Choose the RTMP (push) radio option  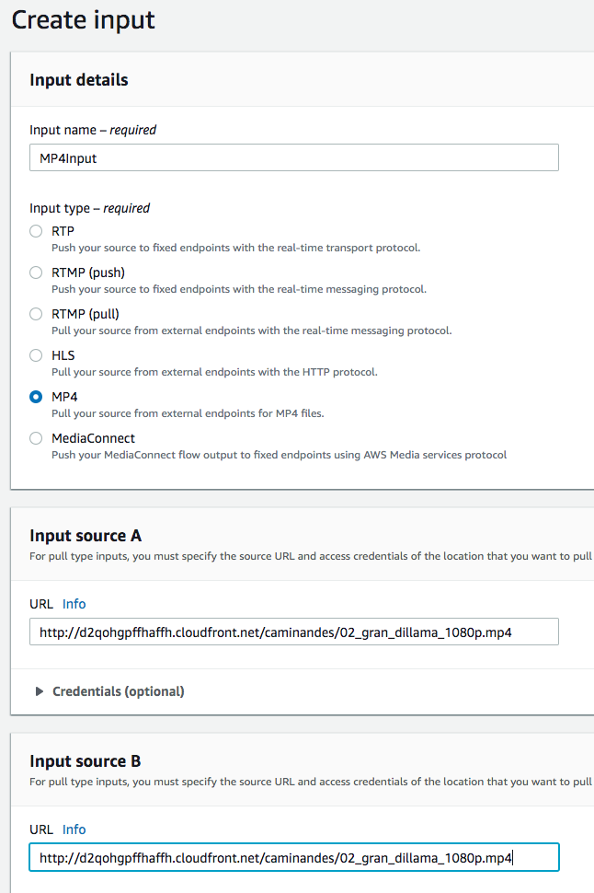[x=36, y=273]
